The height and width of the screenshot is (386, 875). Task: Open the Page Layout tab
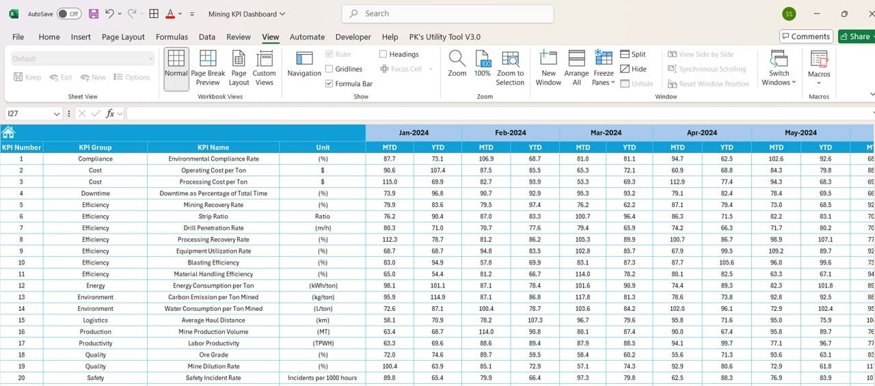pos(123,37)
